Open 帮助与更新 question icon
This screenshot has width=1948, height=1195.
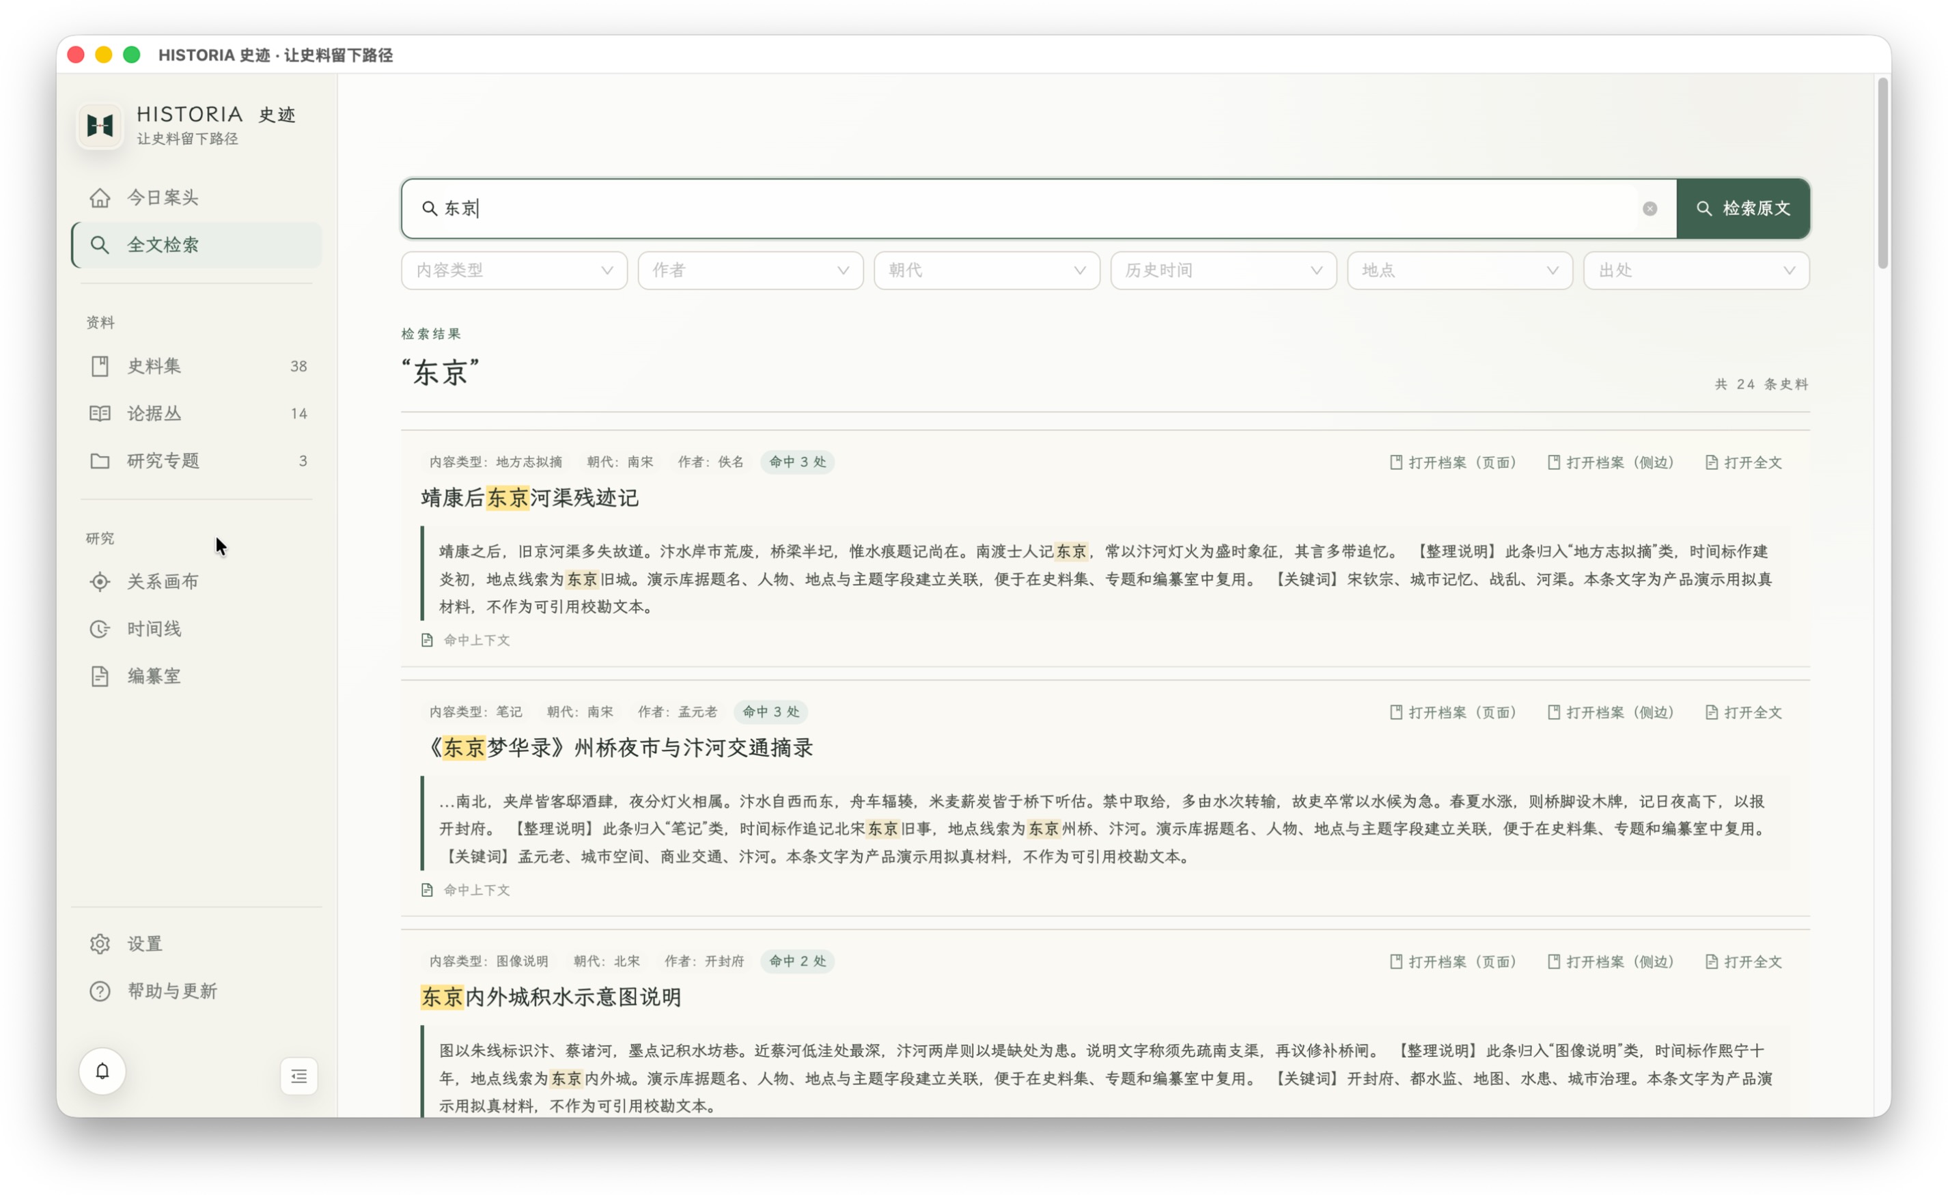(100, 992)
